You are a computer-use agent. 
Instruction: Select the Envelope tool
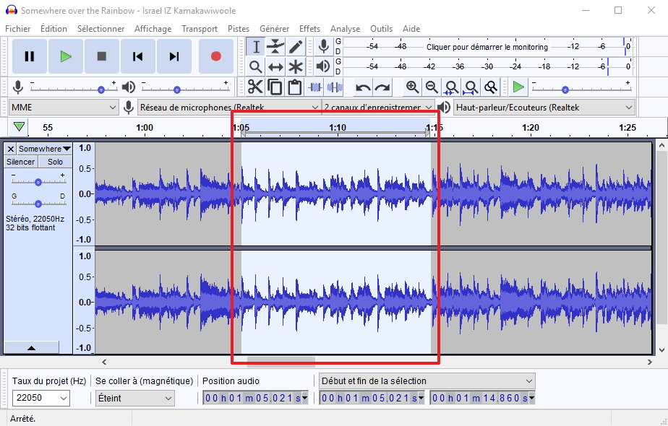pyautogui.click(x=275, y=46)
